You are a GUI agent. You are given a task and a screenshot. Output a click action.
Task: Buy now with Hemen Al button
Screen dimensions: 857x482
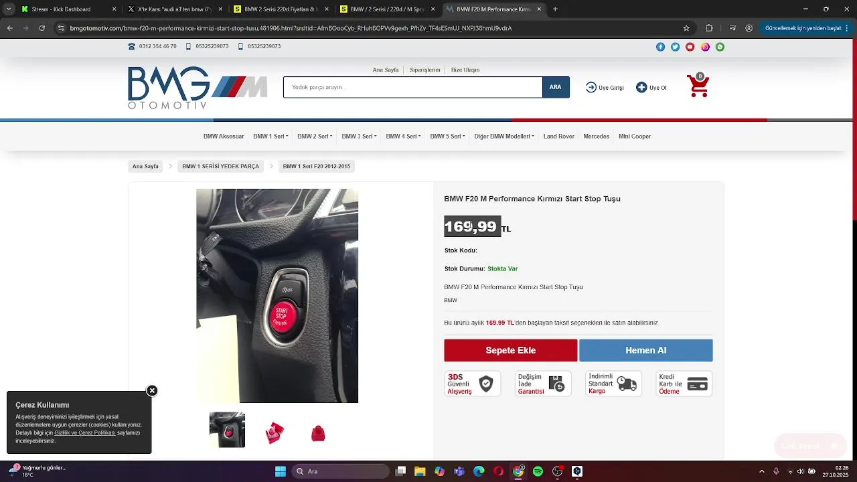pyautogui.click(x=646, y=350)
